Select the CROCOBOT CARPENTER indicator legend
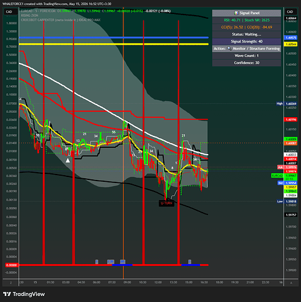Image resolution: width=301 pixels, height=302 pixels. 60,20
